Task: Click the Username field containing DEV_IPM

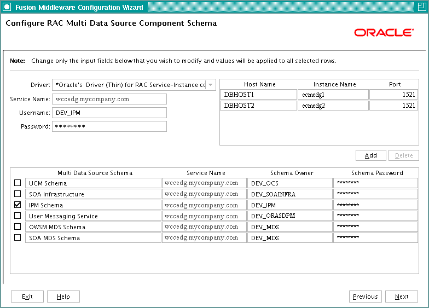Action: point(109,113)
